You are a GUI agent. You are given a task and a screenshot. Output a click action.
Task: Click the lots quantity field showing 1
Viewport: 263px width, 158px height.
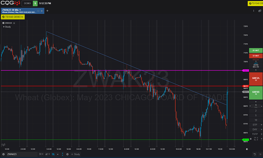coord(256,106)
